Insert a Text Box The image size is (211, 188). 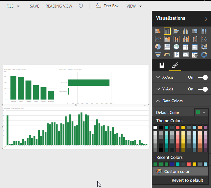click(x=107, y=6)
